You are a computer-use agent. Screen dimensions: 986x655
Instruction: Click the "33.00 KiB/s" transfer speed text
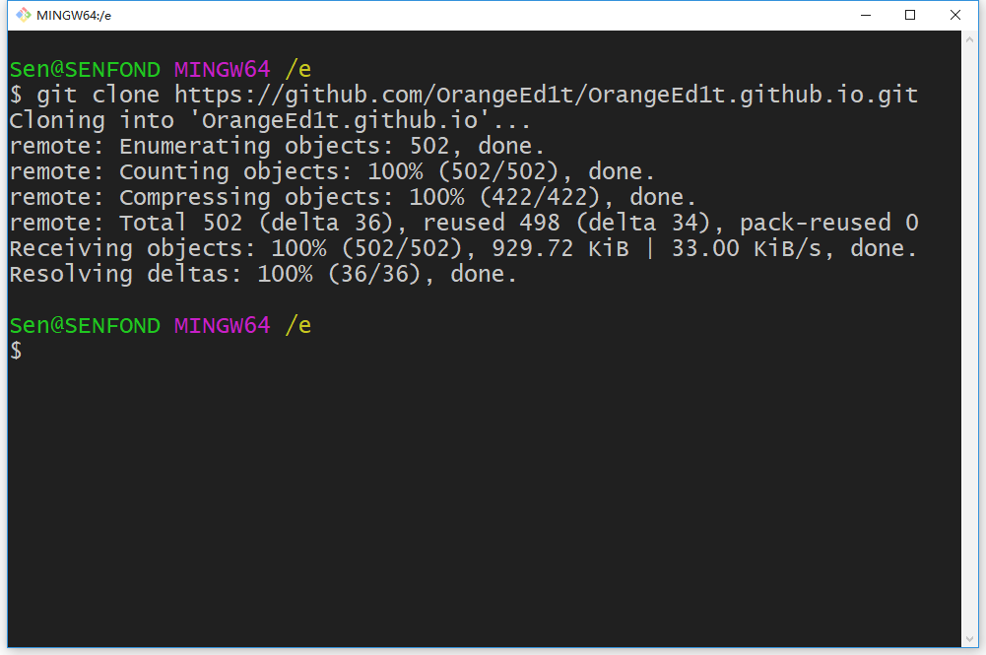(746, 249)
